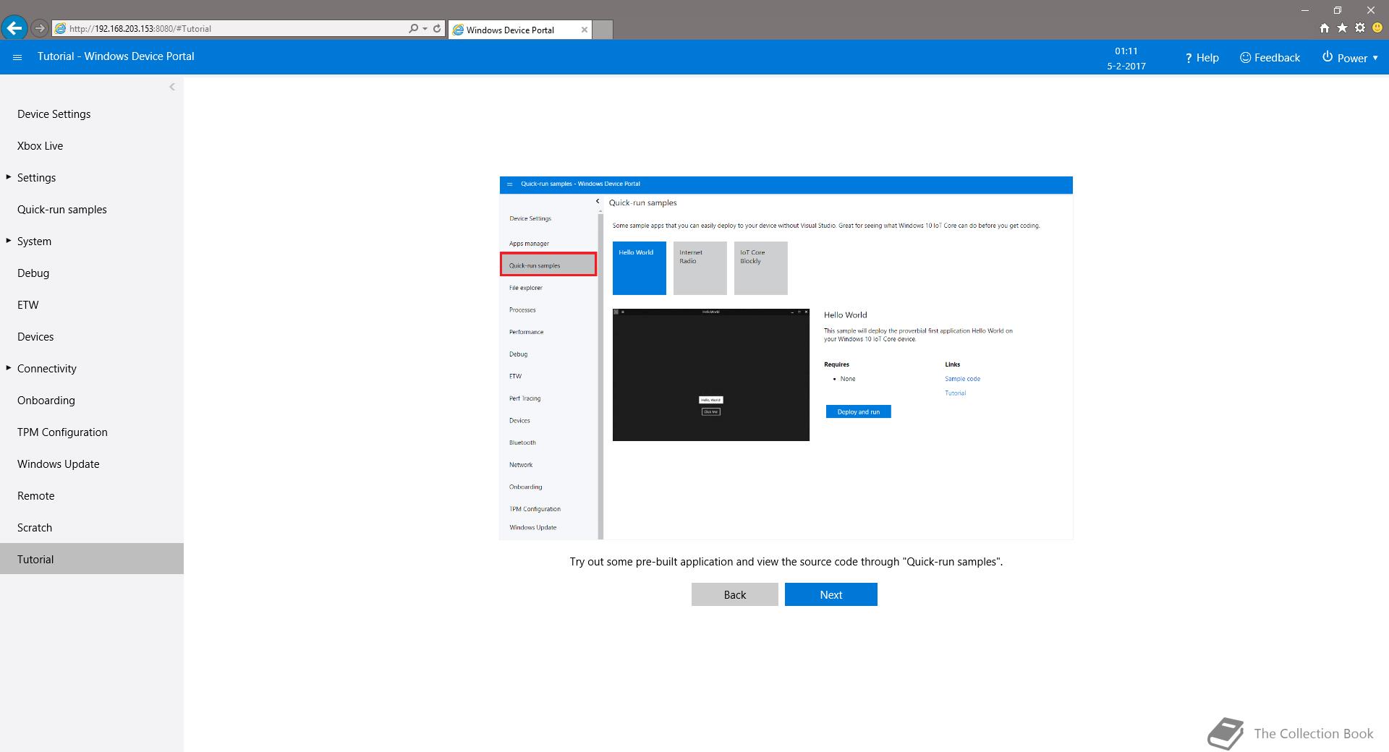Click the browser back arrow button
1389x752 pixels.
point(14,28)
